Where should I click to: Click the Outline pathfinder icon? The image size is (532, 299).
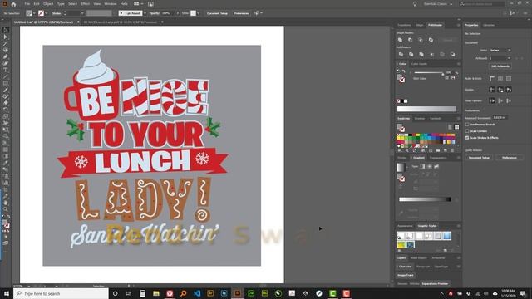coord(442,54)
